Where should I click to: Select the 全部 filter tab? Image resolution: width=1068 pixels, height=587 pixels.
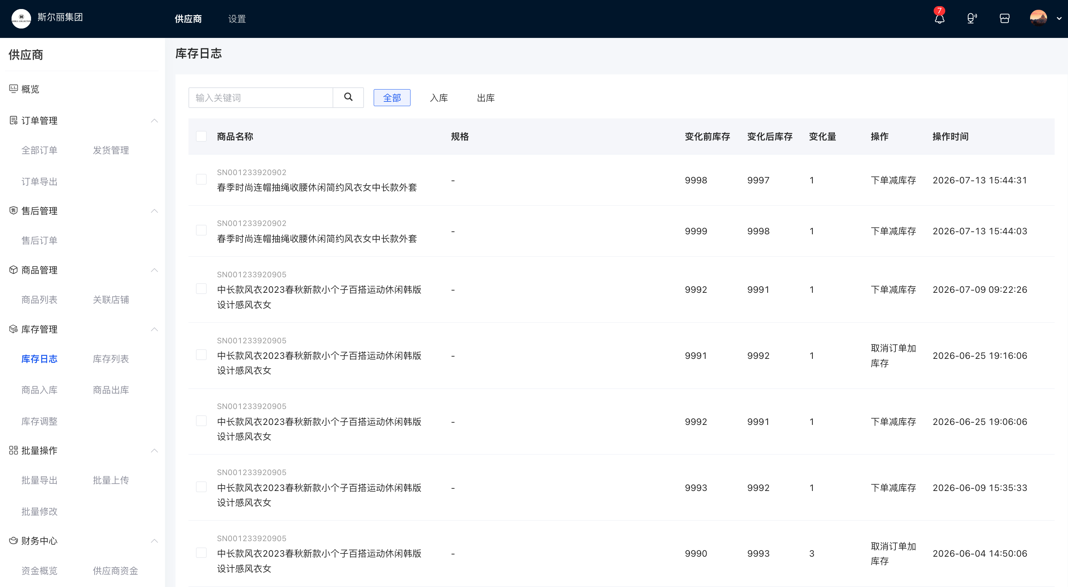pos(392,98)
